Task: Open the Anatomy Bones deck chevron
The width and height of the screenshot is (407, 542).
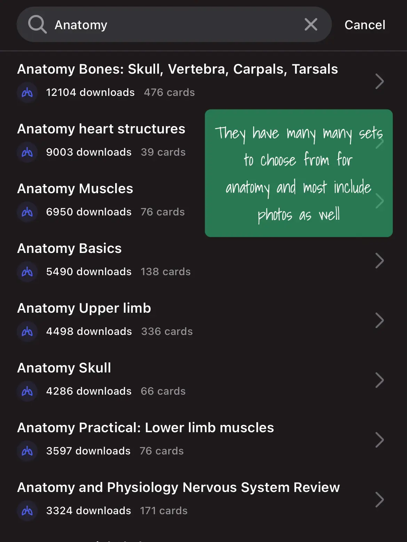Action: 380,81
